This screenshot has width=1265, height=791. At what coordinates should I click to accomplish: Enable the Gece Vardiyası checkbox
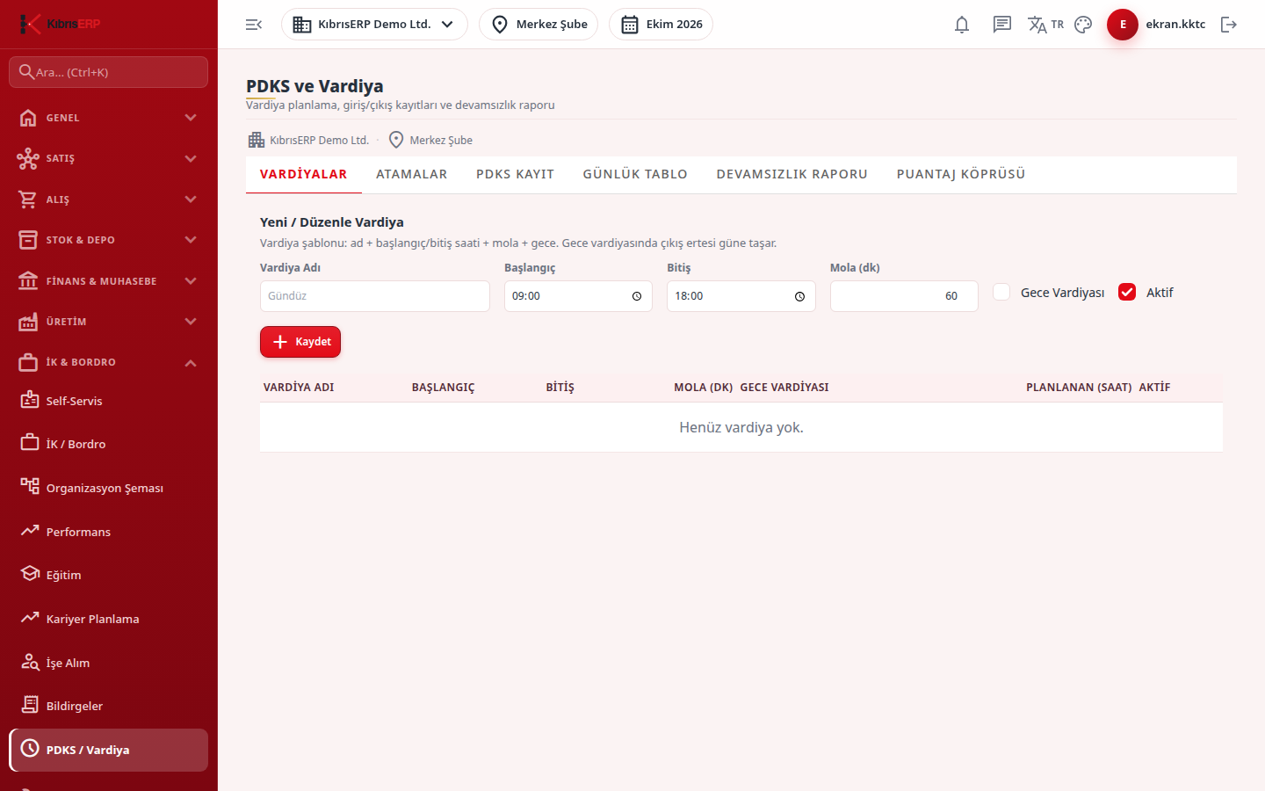(x=1001, y=292)
